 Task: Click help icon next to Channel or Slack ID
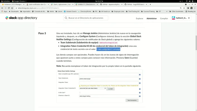[x=140, y=96]
